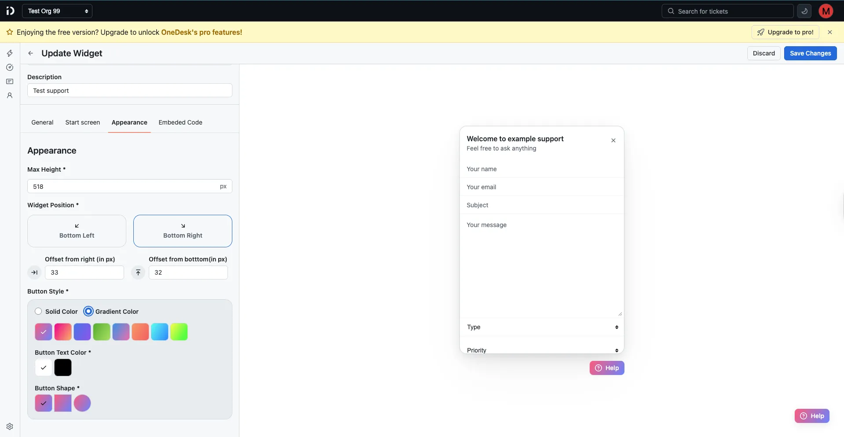Image resolution: width=844 pixels, height=437 pixels.
Task: Open the Start screen tab
Action: coord(82,122)
